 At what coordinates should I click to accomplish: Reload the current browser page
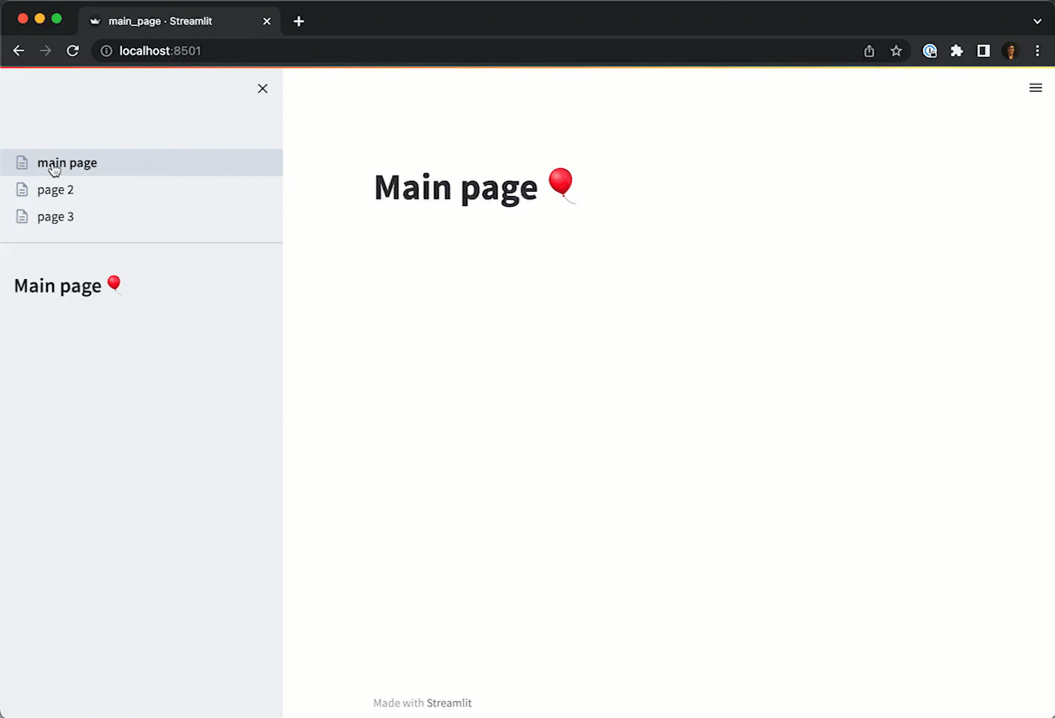click(73, 51)
